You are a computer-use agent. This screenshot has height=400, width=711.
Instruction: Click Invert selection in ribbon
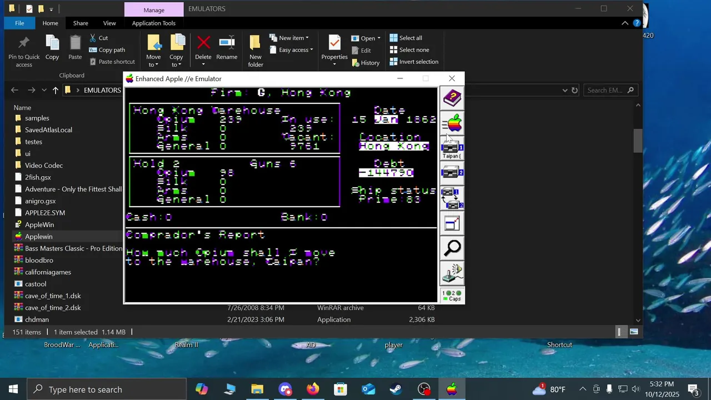[414, 62]
